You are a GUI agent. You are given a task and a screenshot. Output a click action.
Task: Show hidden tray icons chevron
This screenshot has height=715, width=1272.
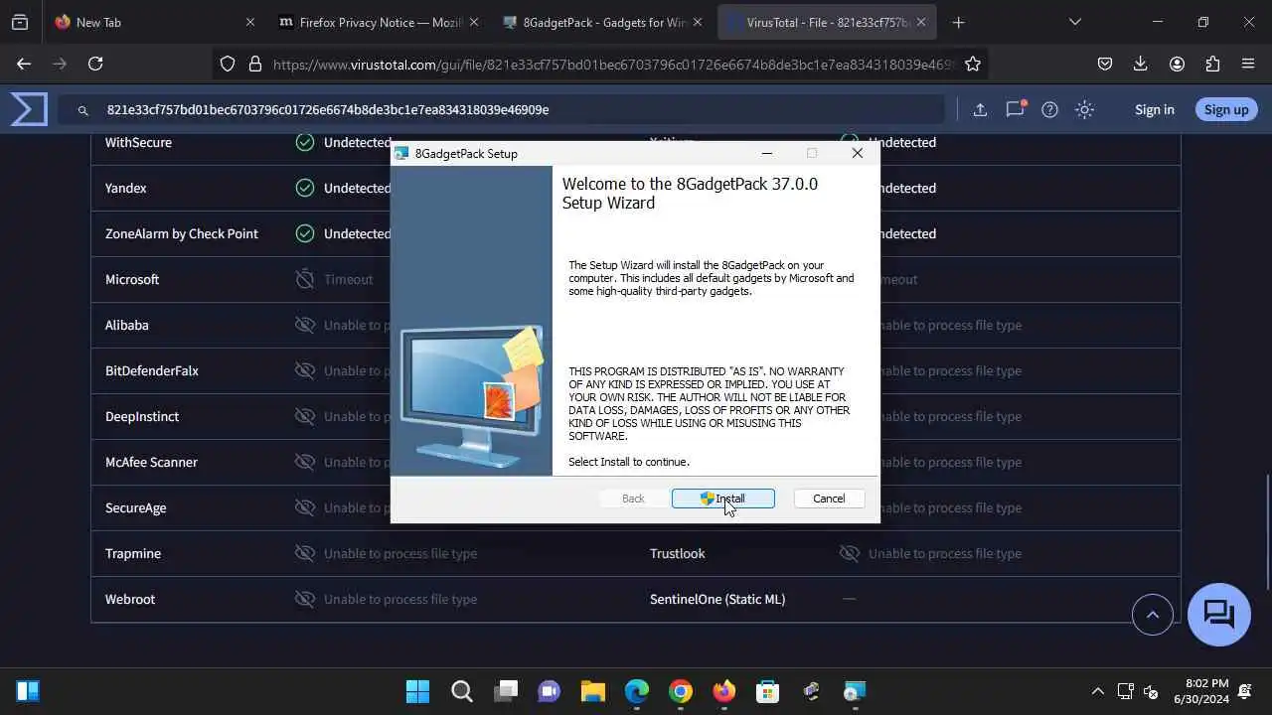coord(1097,691)
